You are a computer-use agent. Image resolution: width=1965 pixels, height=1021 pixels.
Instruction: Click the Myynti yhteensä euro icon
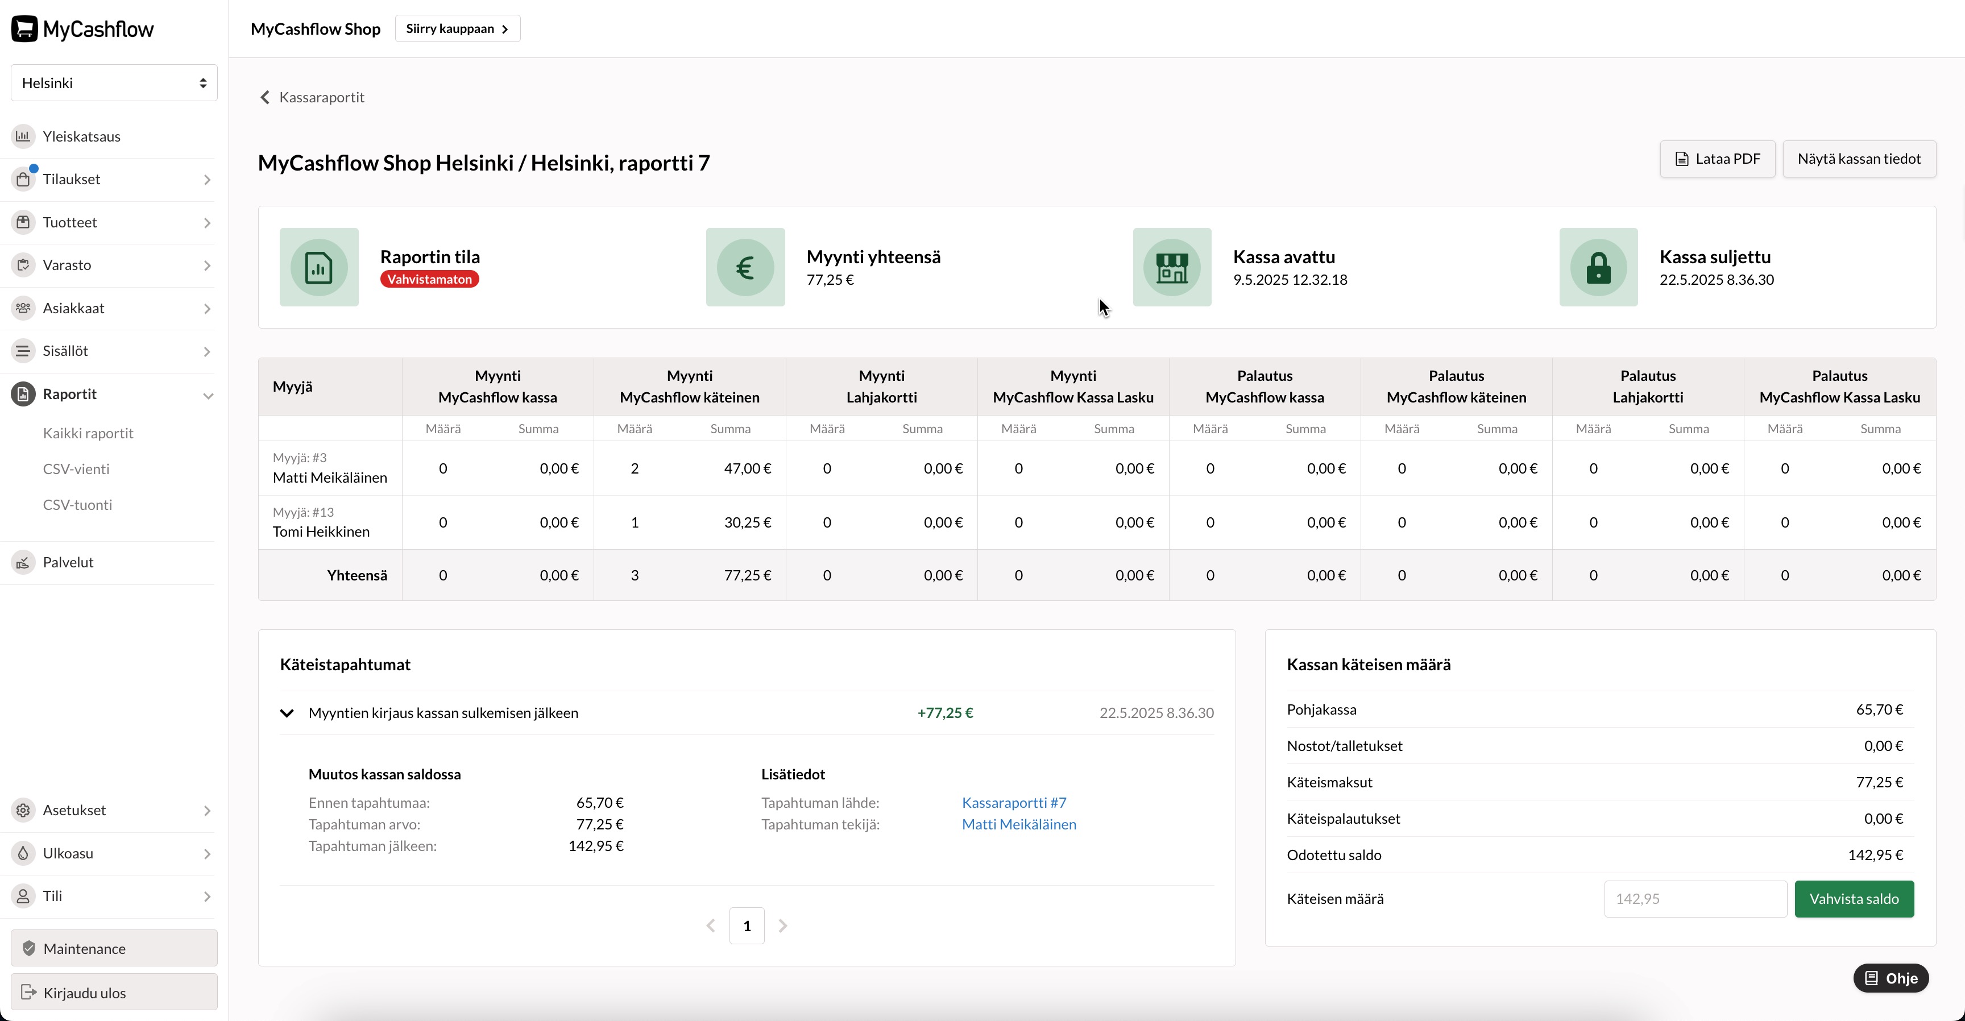coord(745,268)
